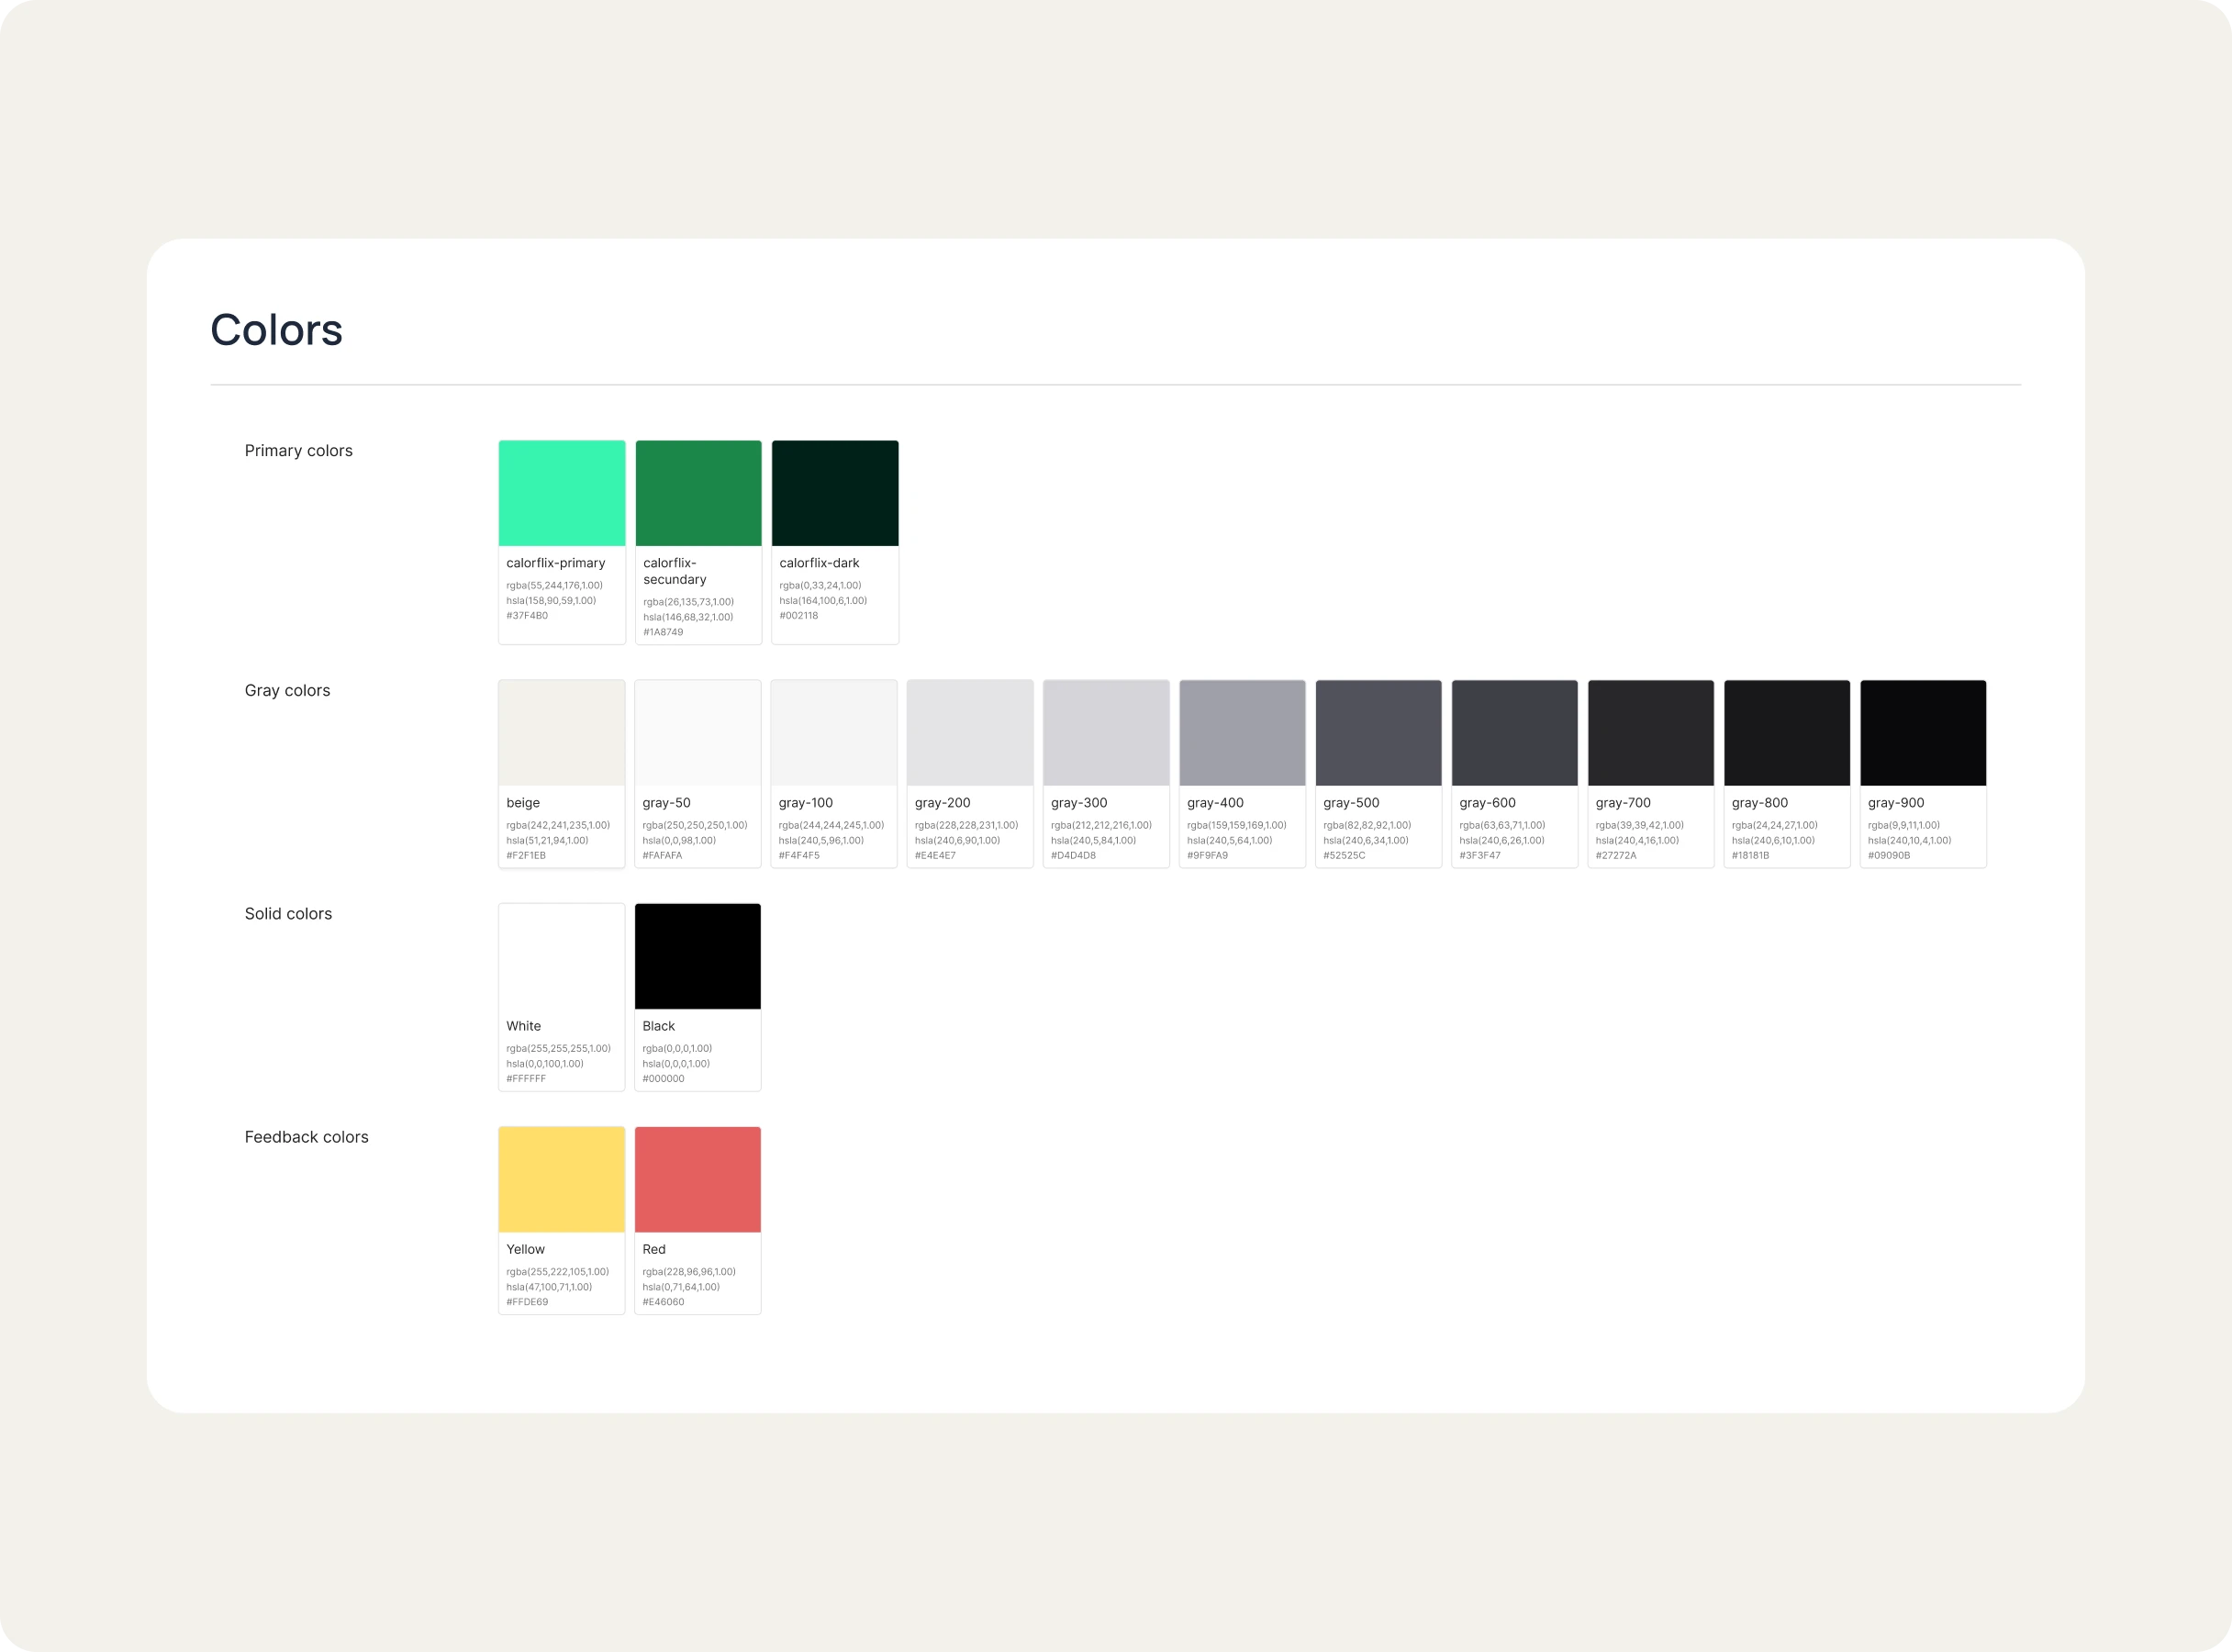This screenshot has width=2232, height=1652.
Task: Click the gray-700 swatch
Action: (x=1650, y=733)
